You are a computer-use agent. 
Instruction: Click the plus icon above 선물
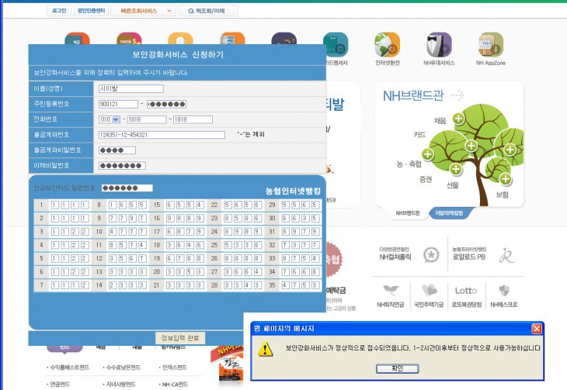pyautogui.click(x=456, y=169)
